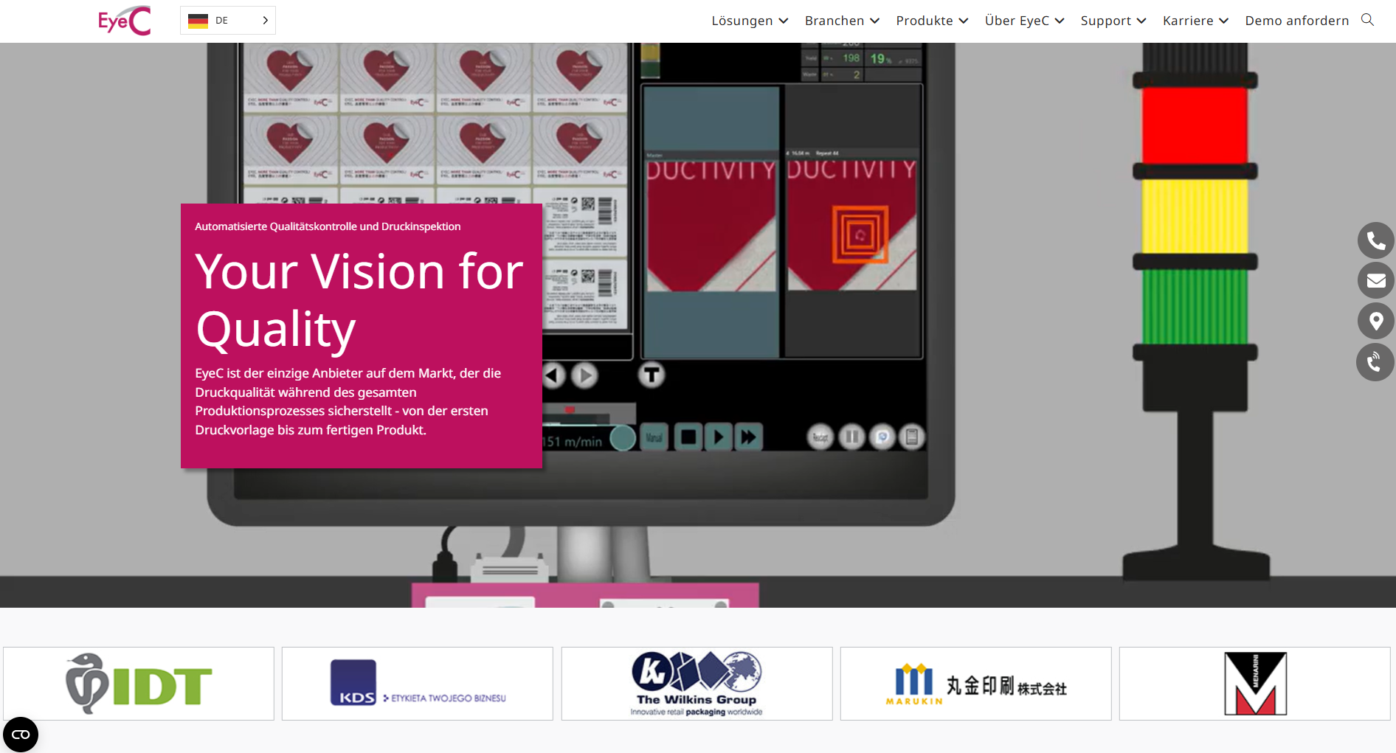Click the location pin icon

coord(1376,321)
